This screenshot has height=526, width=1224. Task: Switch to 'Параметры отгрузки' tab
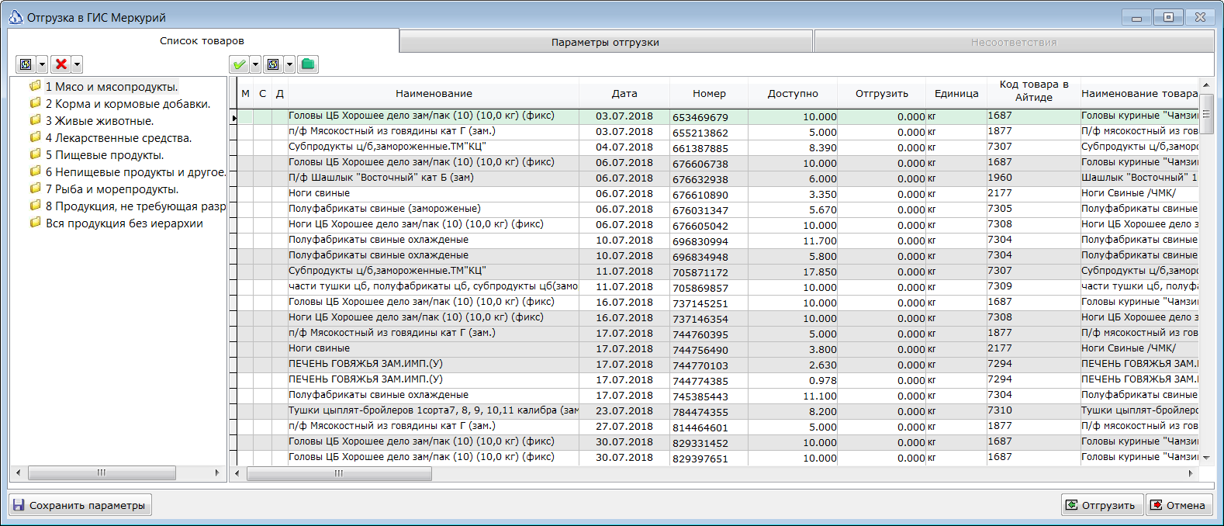(x=606, y=42)
